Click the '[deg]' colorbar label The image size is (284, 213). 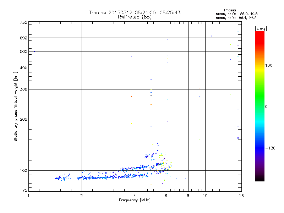[261, 28]
